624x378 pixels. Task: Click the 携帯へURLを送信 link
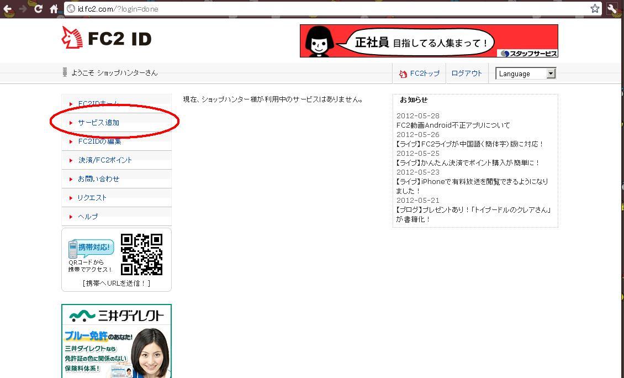click(x=117, y=283)
